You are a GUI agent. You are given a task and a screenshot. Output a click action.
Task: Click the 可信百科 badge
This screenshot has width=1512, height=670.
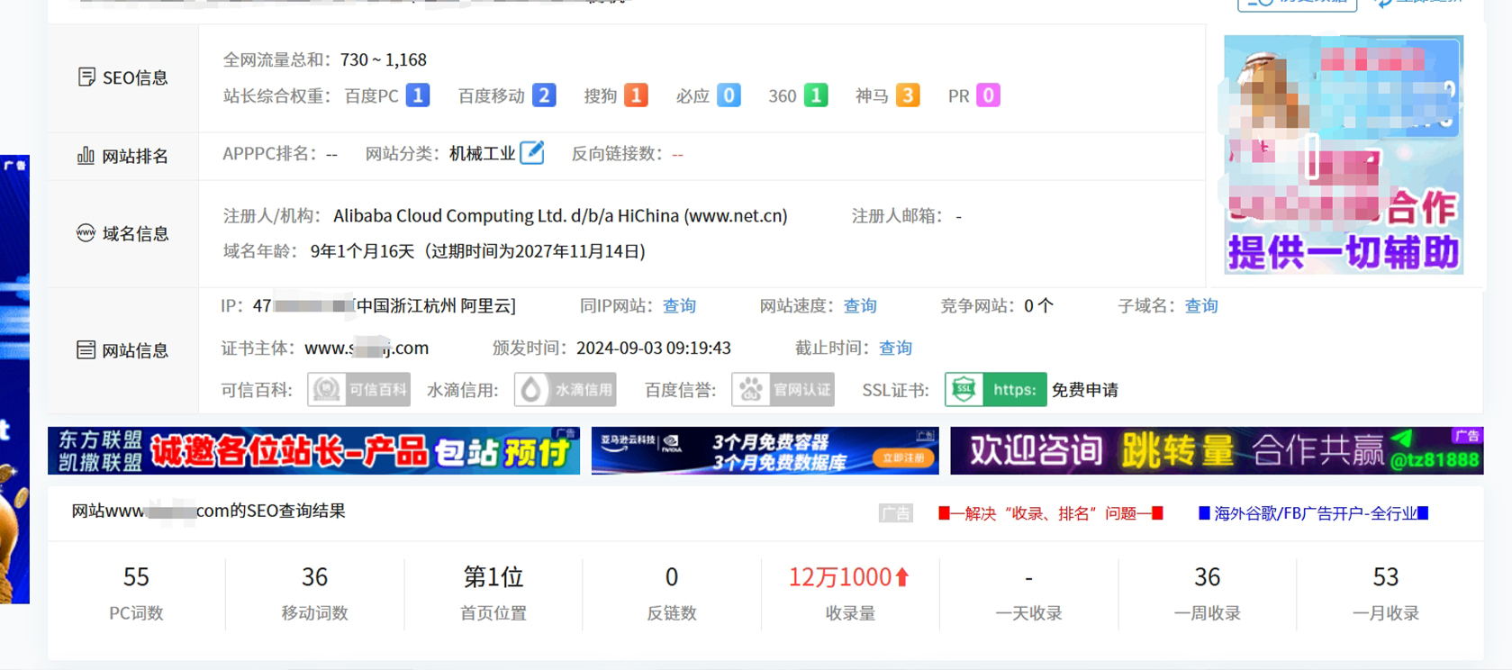[x=358, y=390]
